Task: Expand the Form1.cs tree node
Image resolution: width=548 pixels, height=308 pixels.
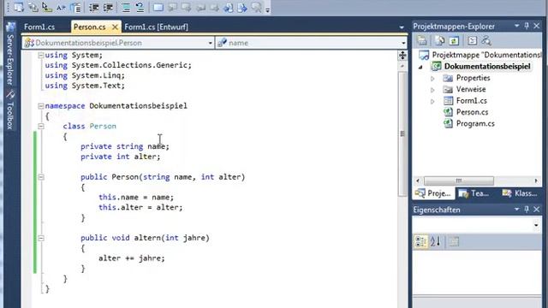Action: (432, 101)
